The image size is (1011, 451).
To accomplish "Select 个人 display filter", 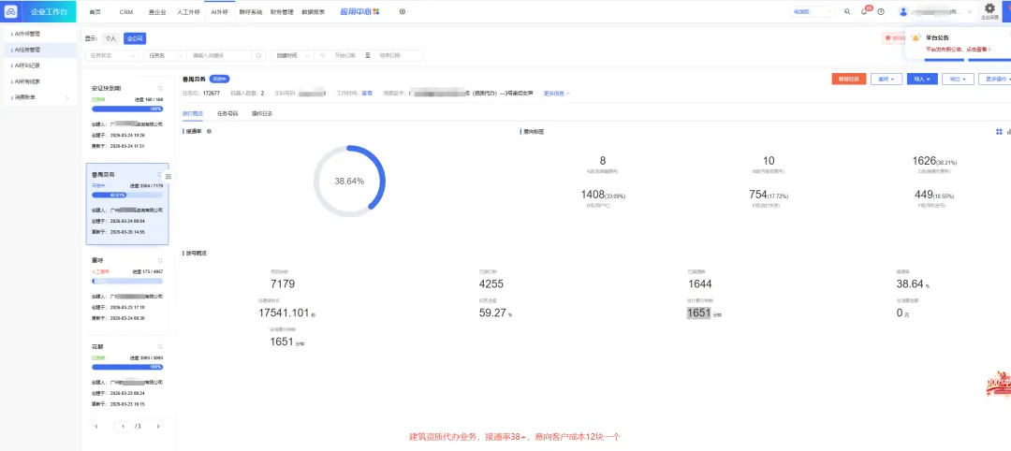I will [110, 38].
